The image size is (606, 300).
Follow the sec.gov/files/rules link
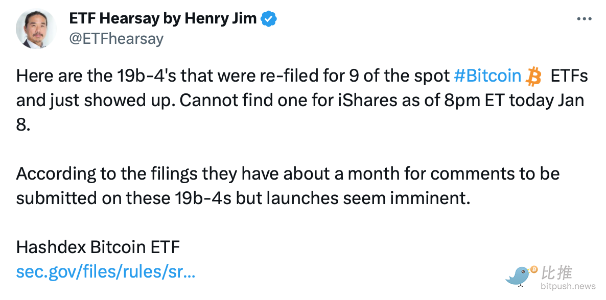pyautogui.click(x=106, y=271)
